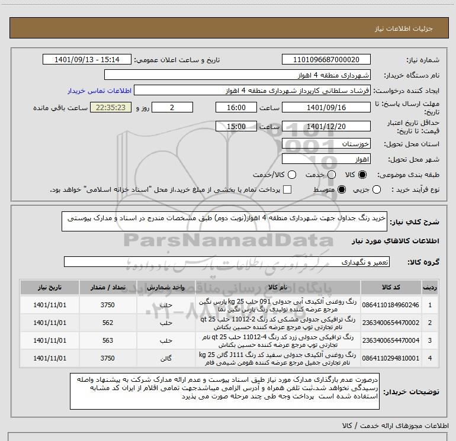This screenshot has width=456, height=441.
Task: Toggle the اسناد خزانه اسلامی payment checkbox
Action: tap(287, 189)
